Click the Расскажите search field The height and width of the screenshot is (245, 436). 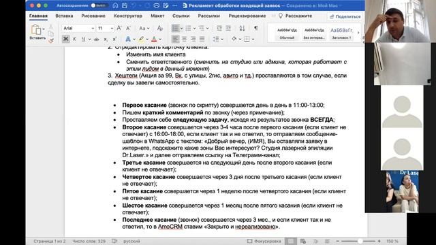(x=295, y=16)
